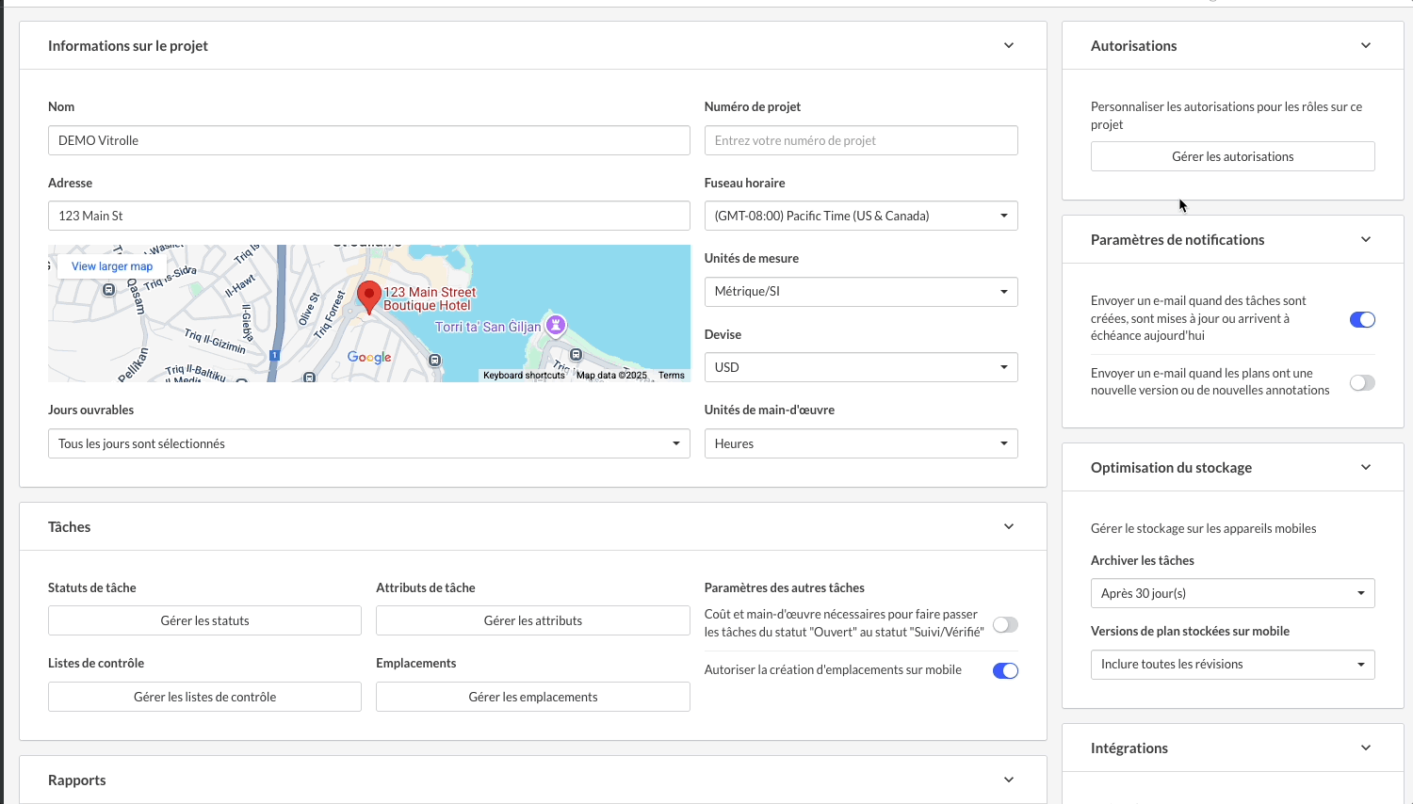Click Torri ta' San Giljan landmark icon

point(556,325)
